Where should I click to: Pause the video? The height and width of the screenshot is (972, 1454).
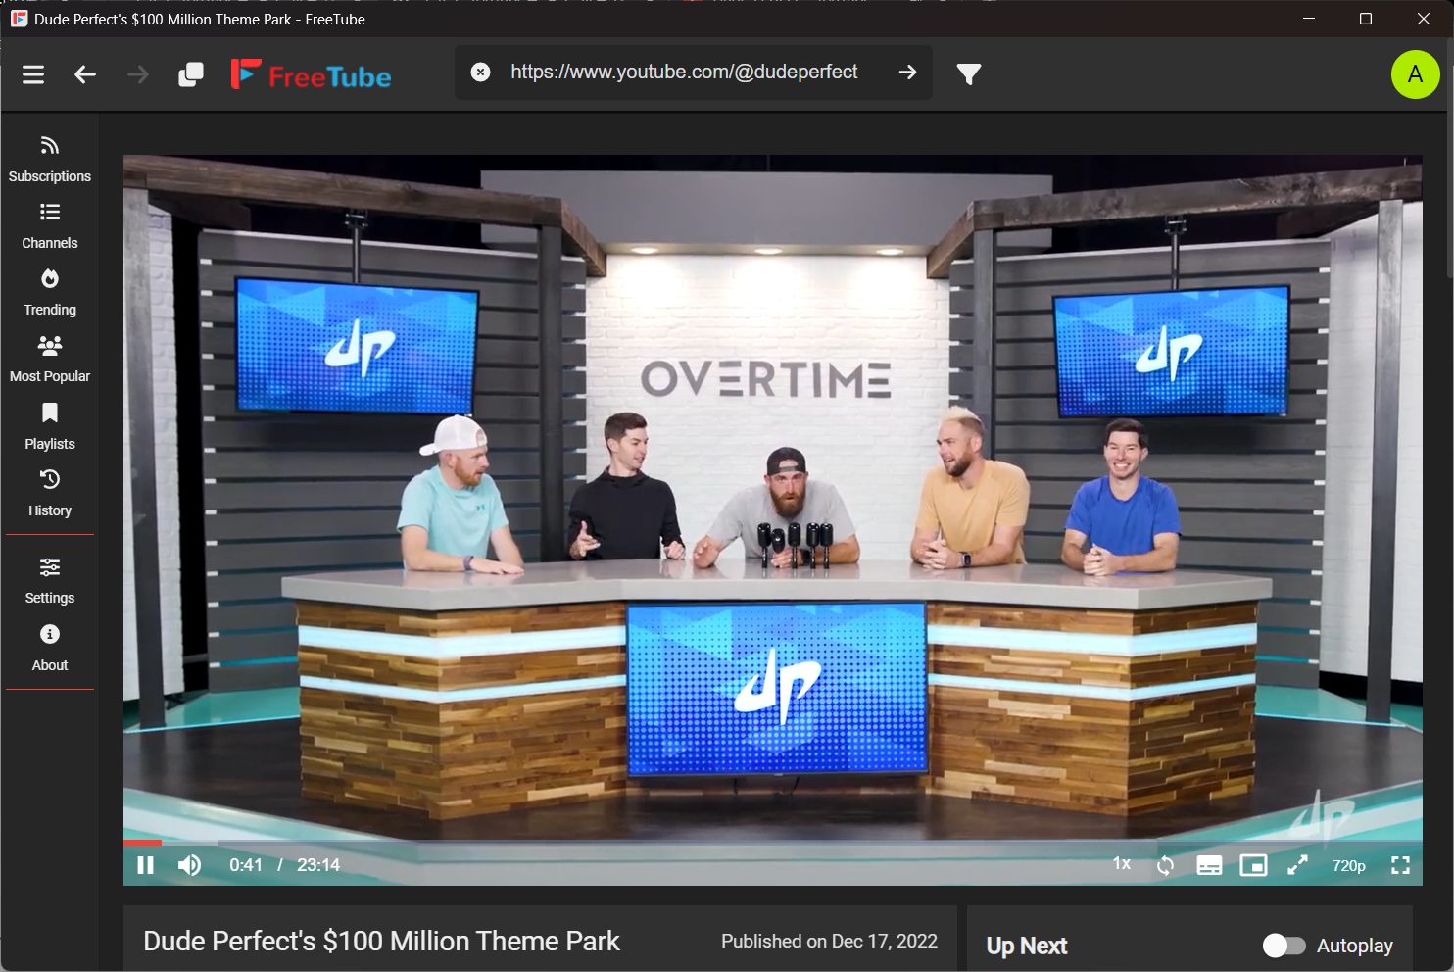pos(145,865)
